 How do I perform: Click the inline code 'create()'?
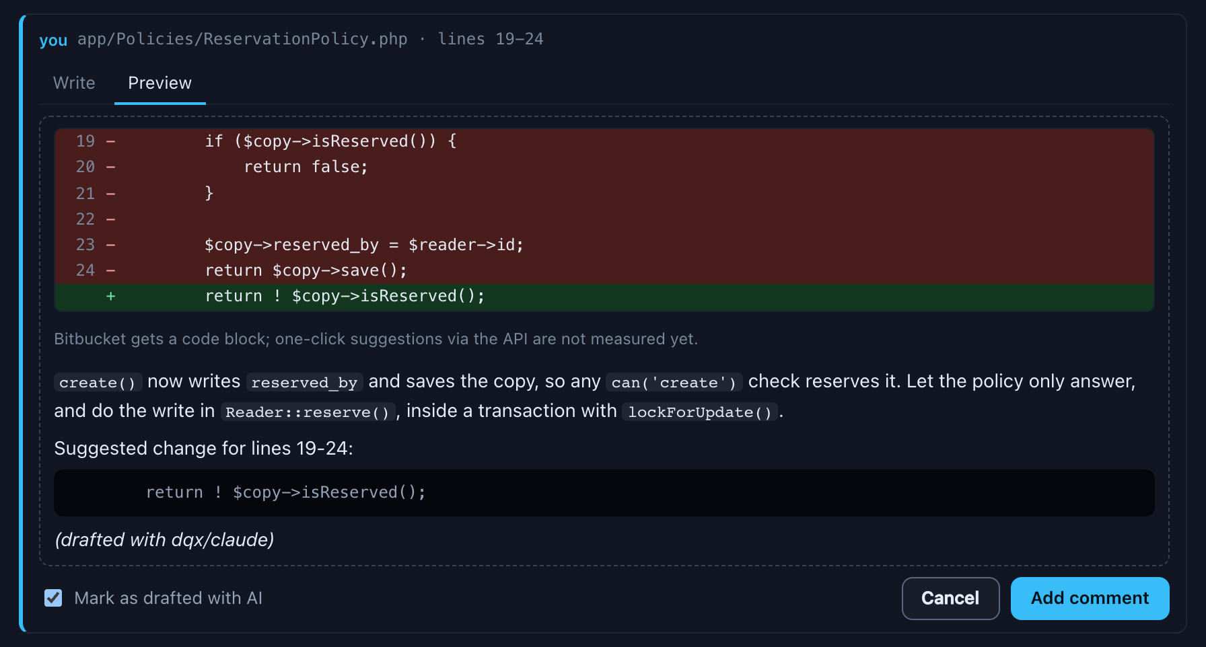point(98,382)
